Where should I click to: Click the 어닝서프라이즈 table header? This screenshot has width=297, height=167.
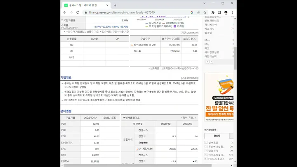pos(131,118)
